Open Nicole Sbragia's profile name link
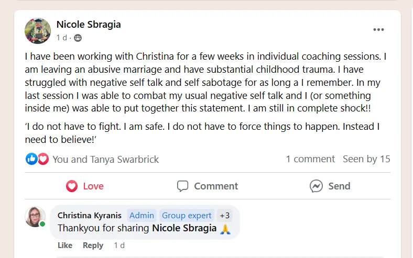The image size is (413, 258). coord(89,25)
